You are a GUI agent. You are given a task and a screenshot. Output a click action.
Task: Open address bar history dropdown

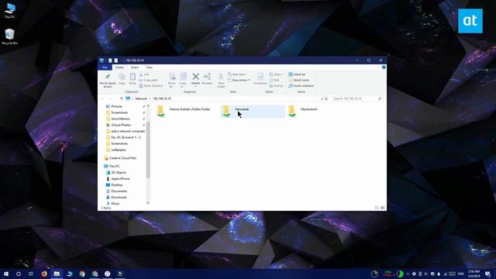(322, 98)
